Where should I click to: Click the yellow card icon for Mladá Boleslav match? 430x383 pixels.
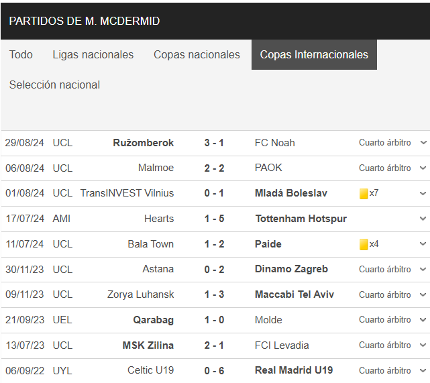click(364, 194)
